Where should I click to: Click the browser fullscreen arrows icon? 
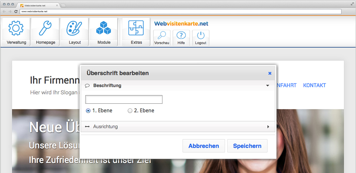(x=352, y=4)
